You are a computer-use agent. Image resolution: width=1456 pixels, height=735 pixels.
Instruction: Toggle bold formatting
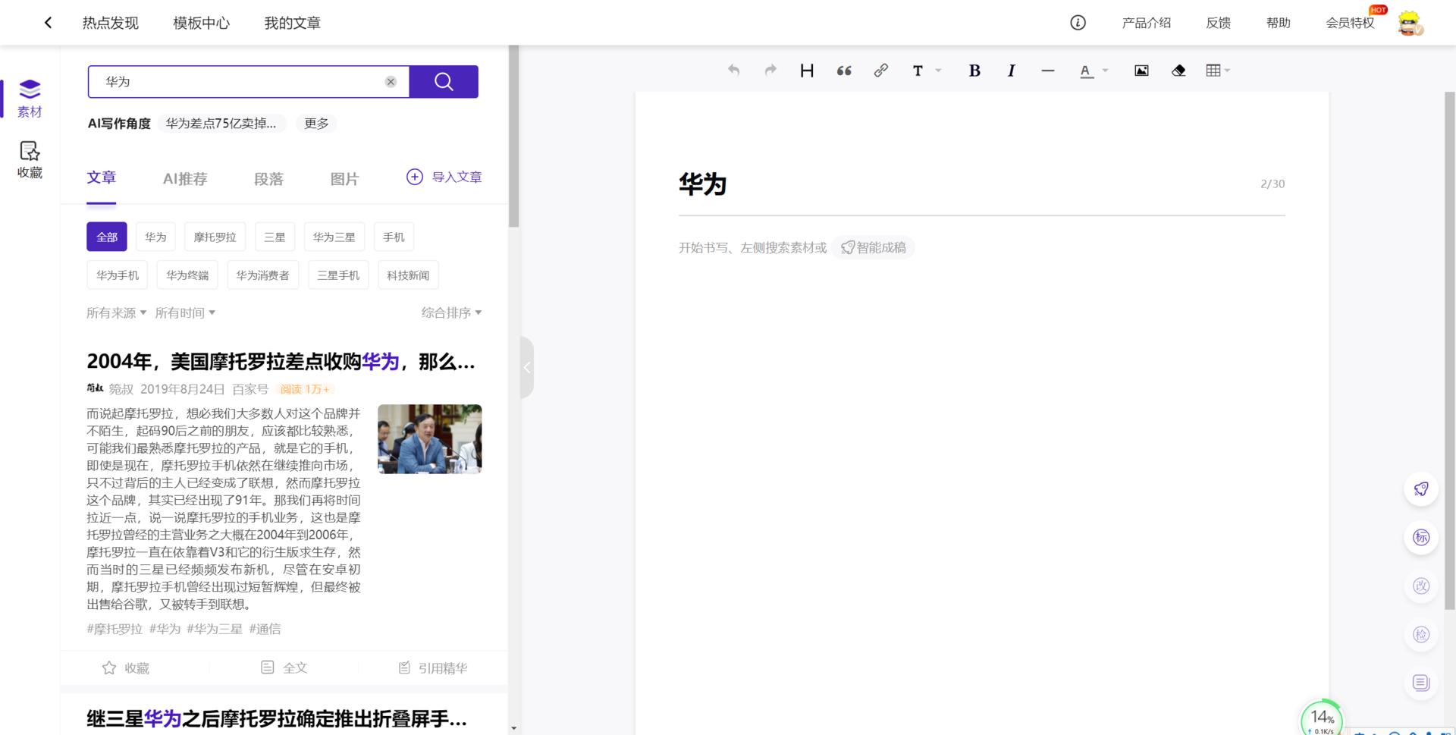[974, 71]
